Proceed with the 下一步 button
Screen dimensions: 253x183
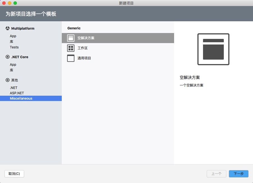point(238,174)
